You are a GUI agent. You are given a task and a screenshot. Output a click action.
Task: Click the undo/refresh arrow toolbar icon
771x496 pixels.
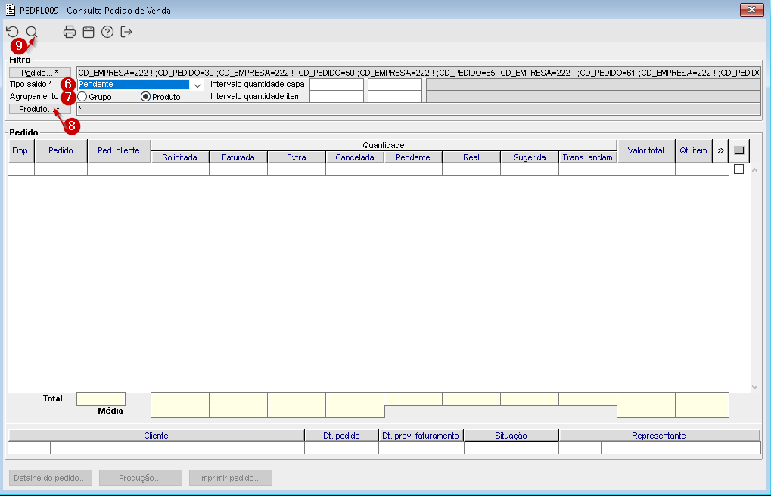(12, 32)
